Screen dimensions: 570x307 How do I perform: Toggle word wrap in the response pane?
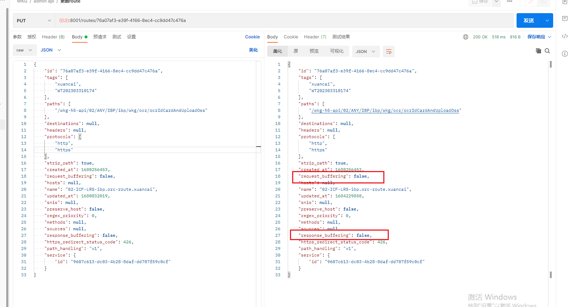pos(388,52)
